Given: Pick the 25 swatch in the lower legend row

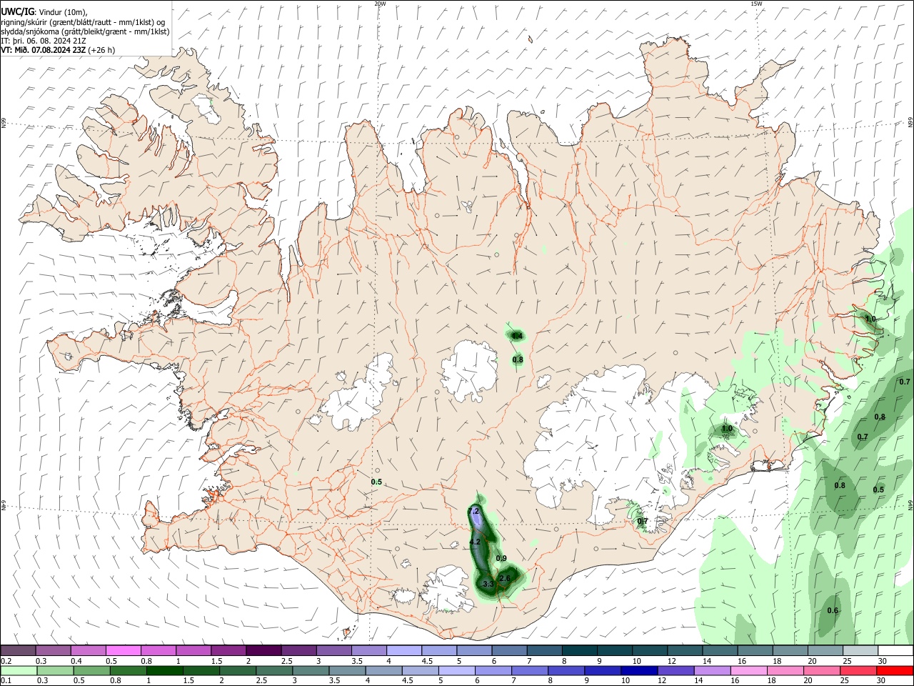Looking at the screenshot, I should pyautogui.click(x=858, y=670).
